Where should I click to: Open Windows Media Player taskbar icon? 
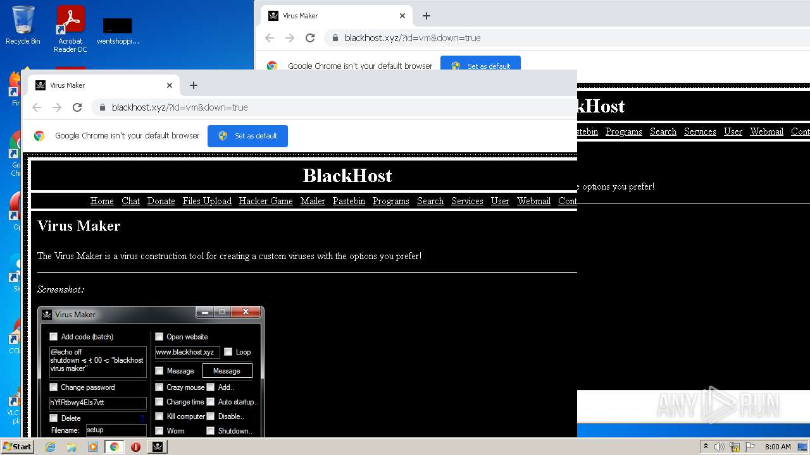(x=93, y=447)
